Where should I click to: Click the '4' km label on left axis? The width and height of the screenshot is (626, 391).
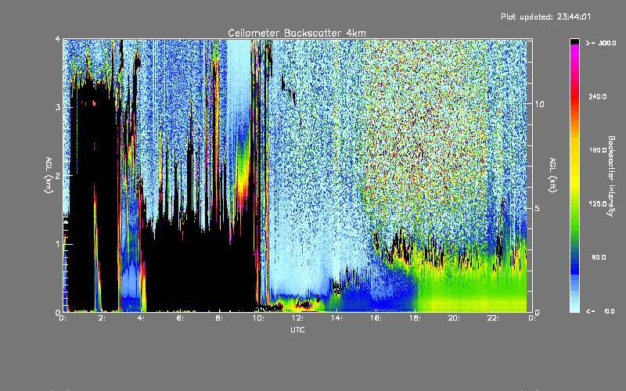tap(58, 39)
